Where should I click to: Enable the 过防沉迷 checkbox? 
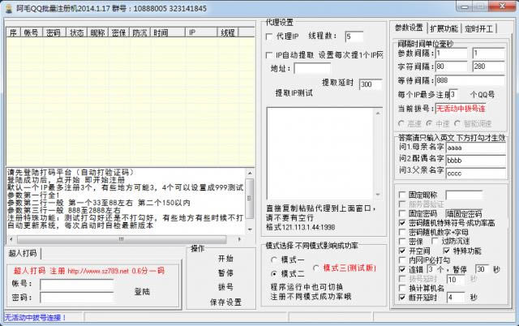click(x=435, y=242)
